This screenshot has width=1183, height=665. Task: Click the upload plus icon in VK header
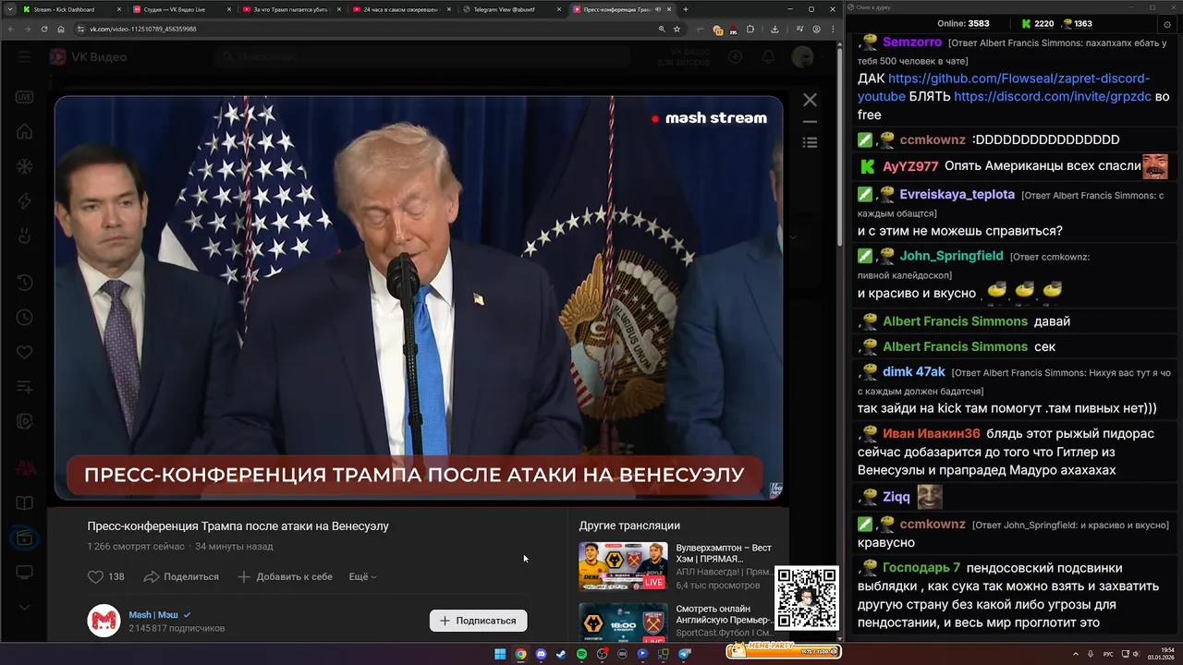[735, 57]
